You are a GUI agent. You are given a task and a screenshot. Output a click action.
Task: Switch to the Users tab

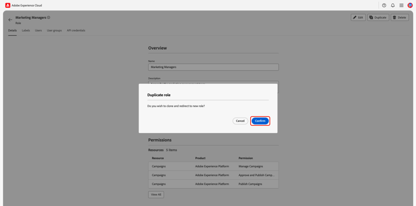[x=38, y=30]
